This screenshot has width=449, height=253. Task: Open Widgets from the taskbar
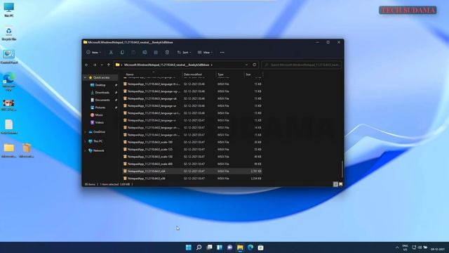point(220,247)
